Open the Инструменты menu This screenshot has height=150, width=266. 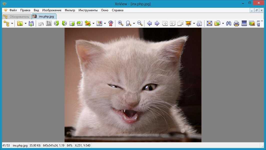point(88,10)
